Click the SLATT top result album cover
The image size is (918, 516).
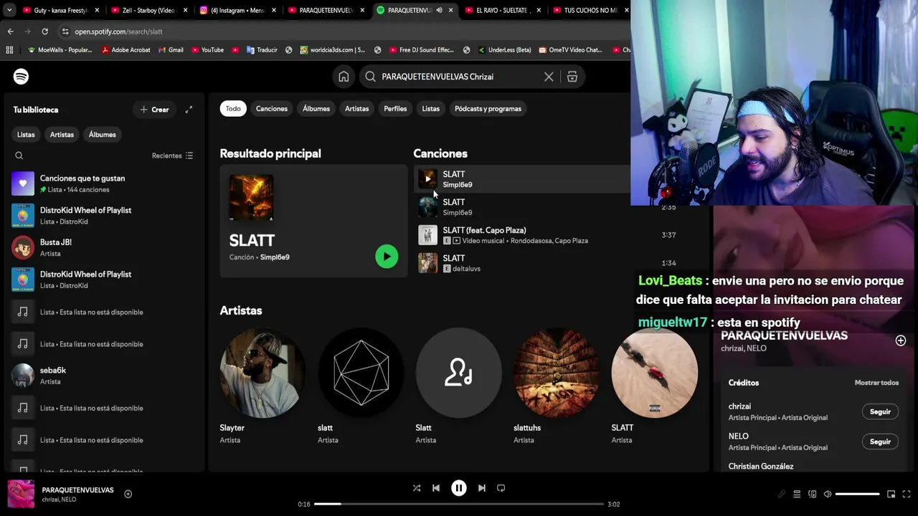pyautogui.click(x=251, y=197)
